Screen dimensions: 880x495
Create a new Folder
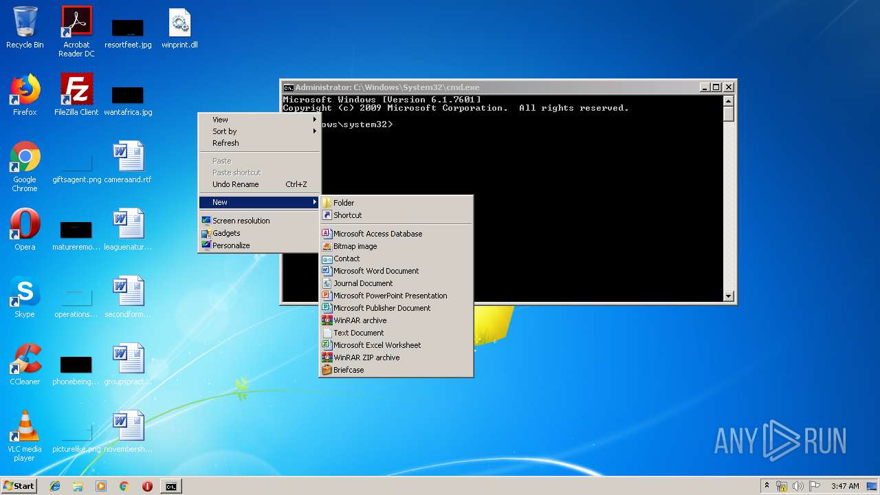click(396, 203)
